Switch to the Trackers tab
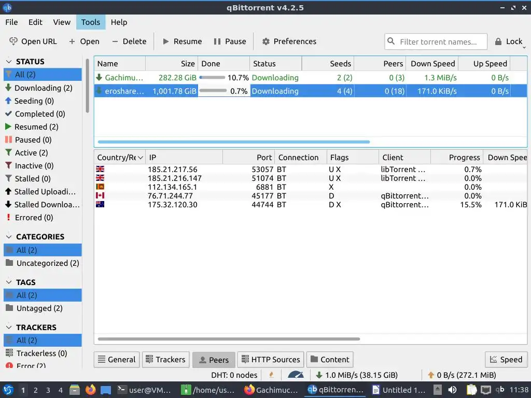The width and height of the screenshot is (531, 398). [x=166, y=360]
